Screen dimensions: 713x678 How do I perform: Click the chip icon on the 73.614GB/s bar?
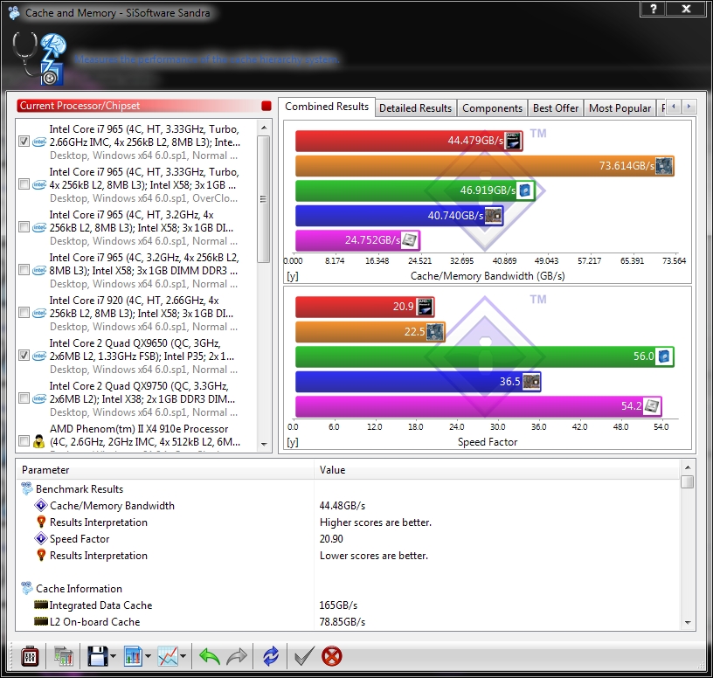(x=664, y=165)
